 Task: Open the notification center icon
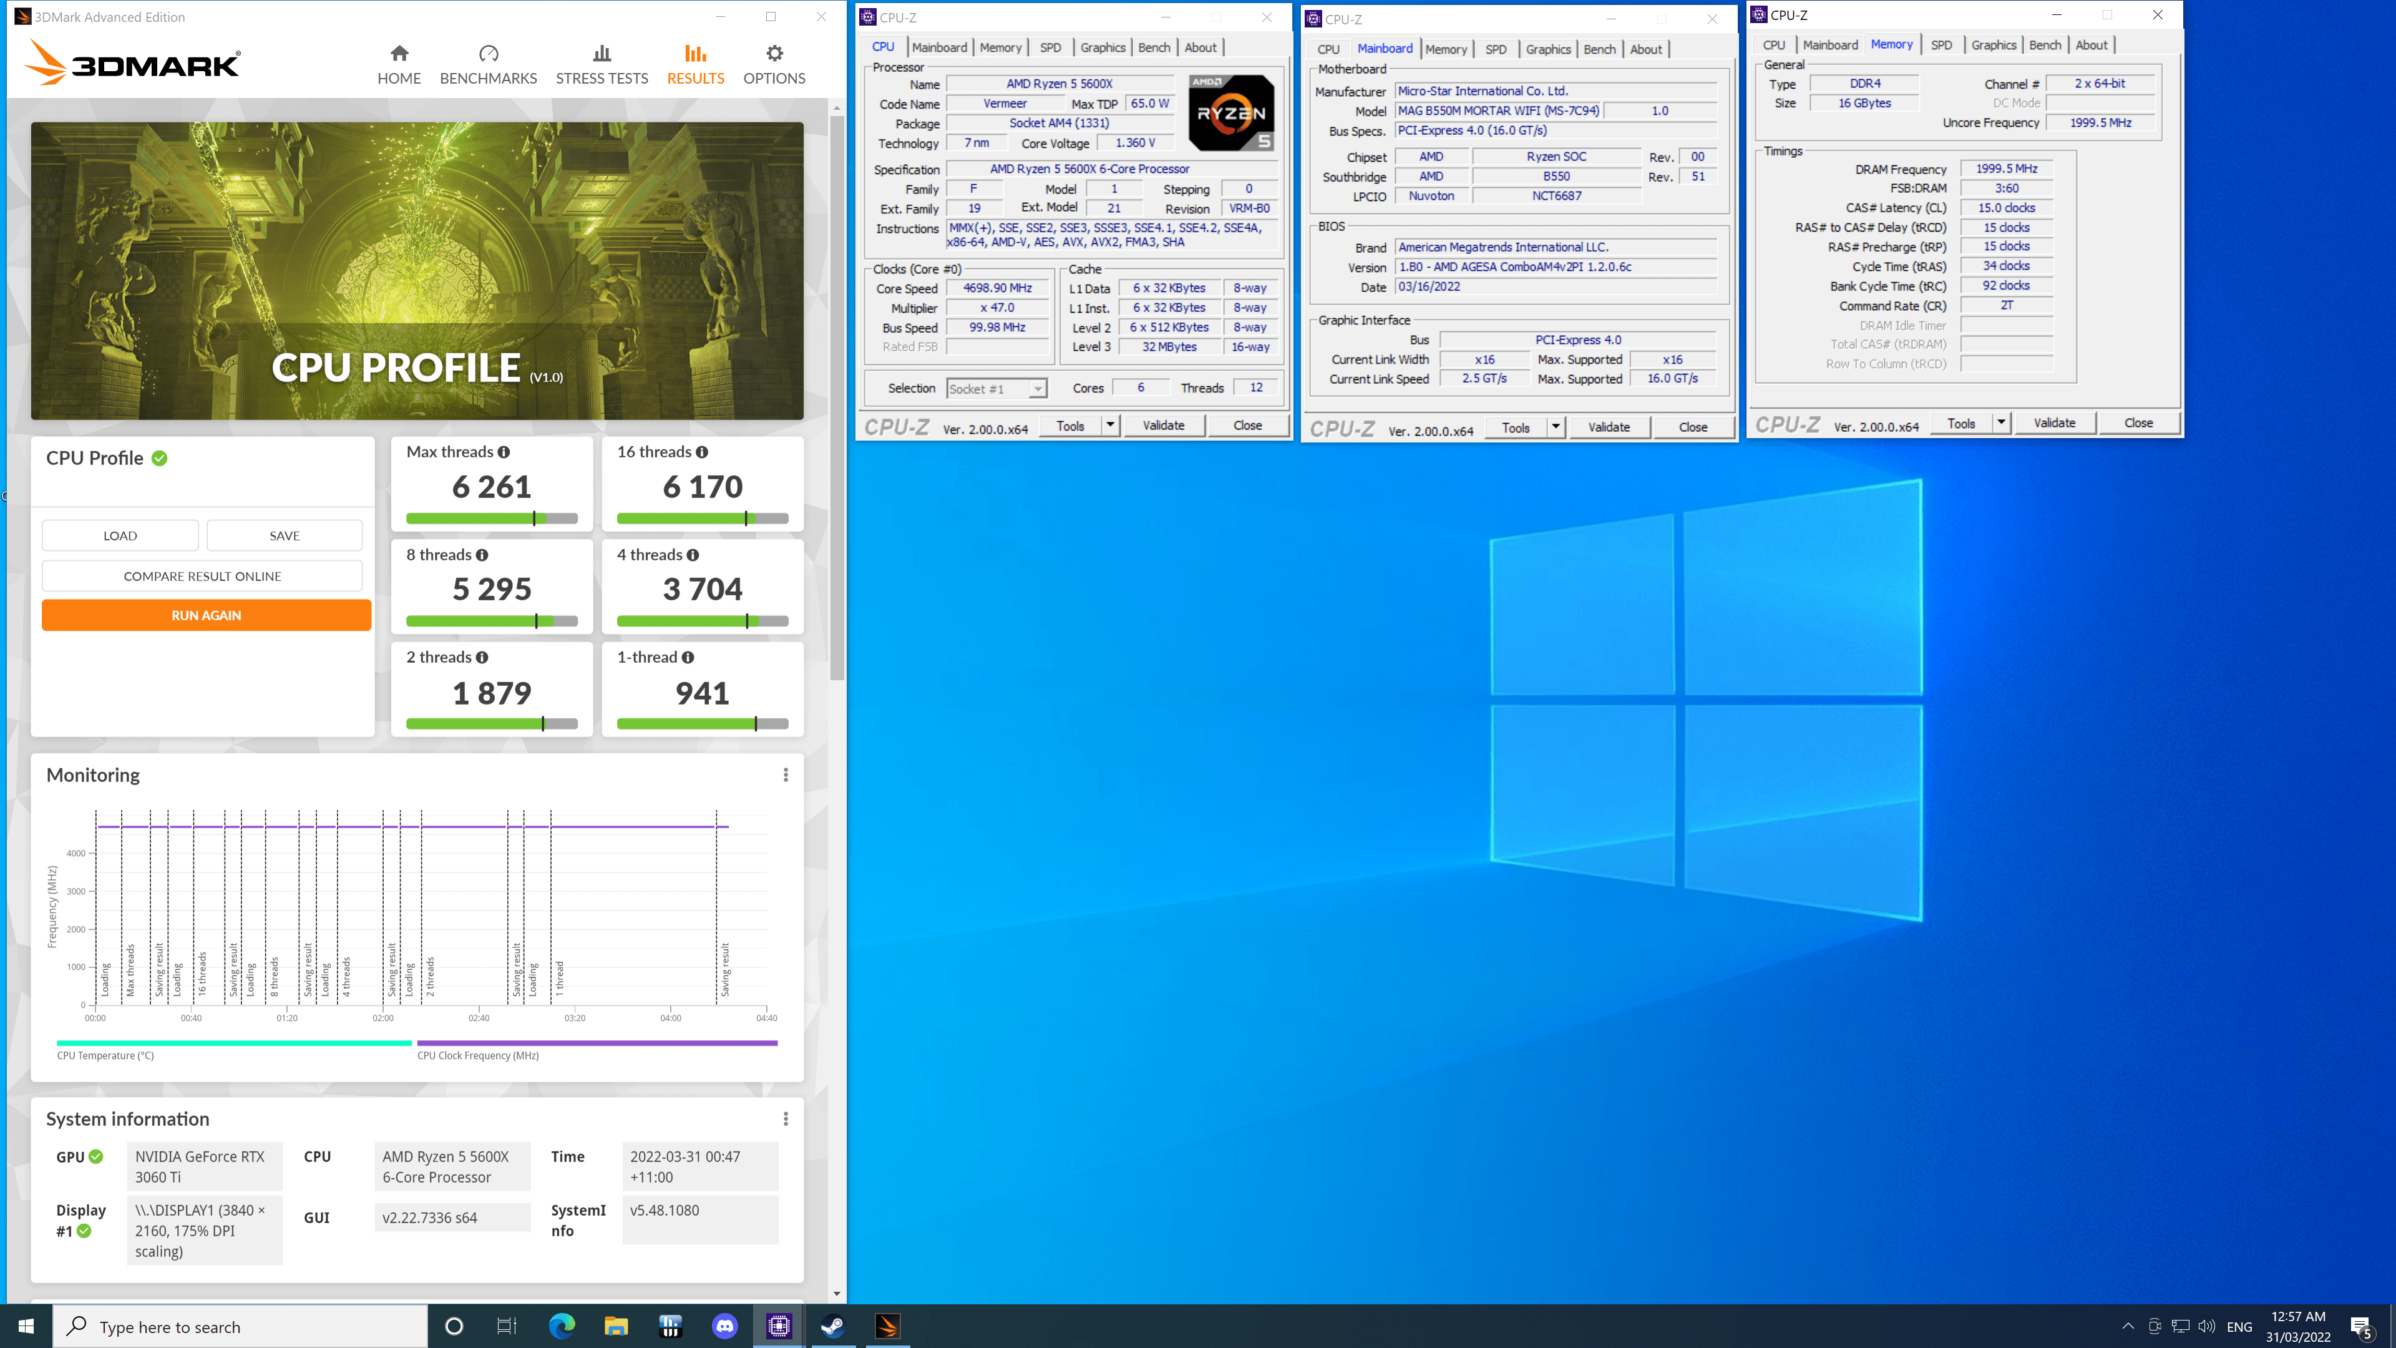pos(2360,1327)
